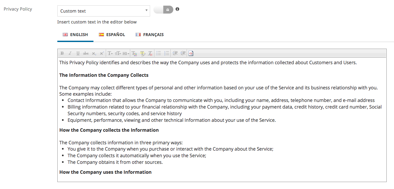Toggle the Privacy Policy lock switch
394x189 pixels.
[x=163, y=10]
